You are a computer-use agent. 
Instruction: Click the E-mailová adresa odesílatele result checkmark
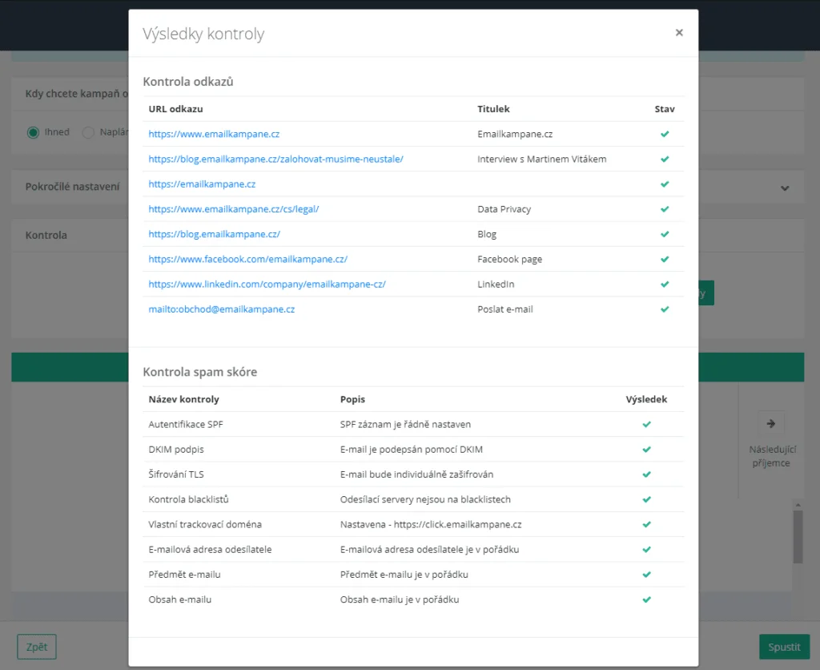[647, 550]
